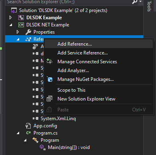Click the New Solution Explorer View icon

(49, 99)
